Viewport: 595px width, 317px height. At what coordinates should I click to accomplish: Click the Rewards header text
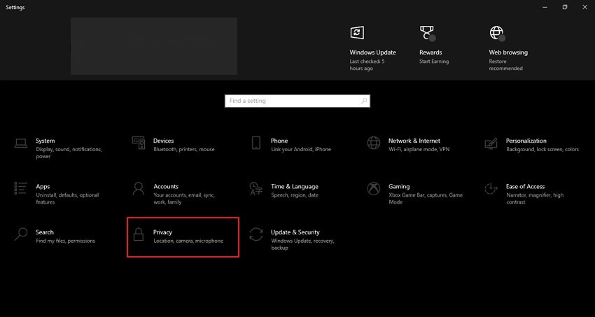tap(430, 52)
